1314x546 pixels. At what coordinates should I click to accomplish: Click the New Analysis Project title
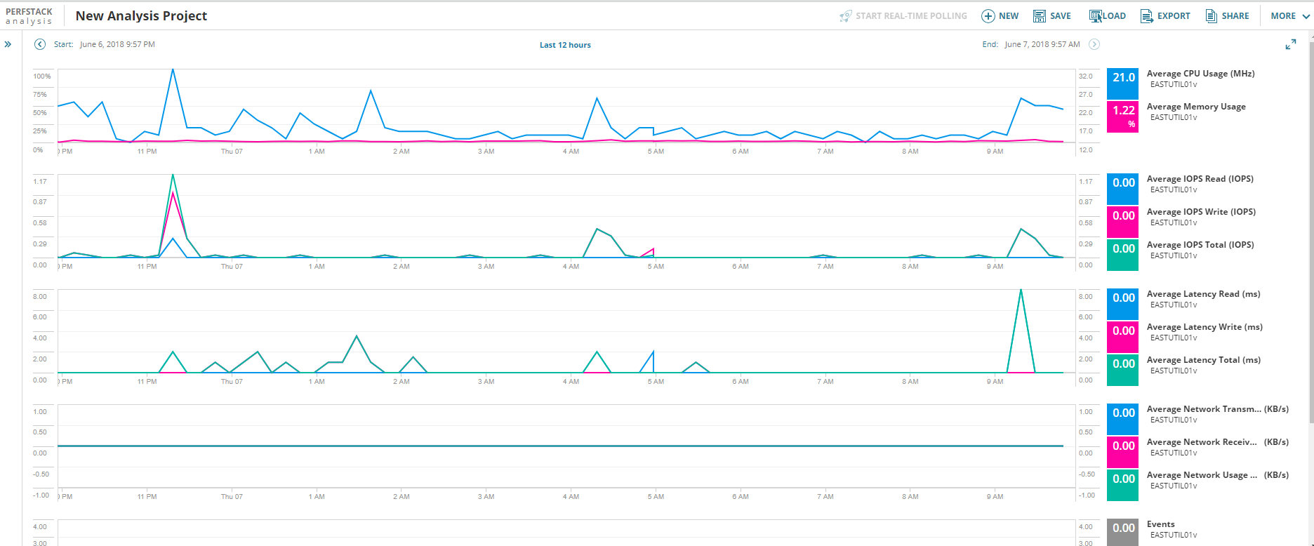tap(141, 16)
